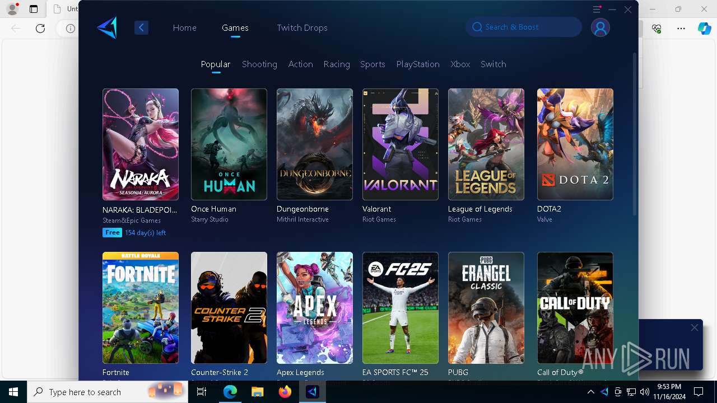Viewport: 717px width, 403px height.
Task: Open the Windows Start menu
Action: tap(13, 392)
